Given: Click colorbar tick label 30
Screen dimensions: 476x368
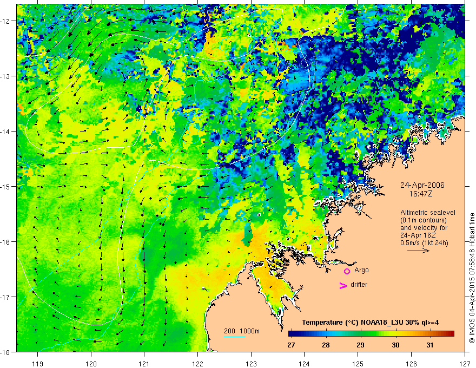Looking at the screenshot, I should point(395,345).
